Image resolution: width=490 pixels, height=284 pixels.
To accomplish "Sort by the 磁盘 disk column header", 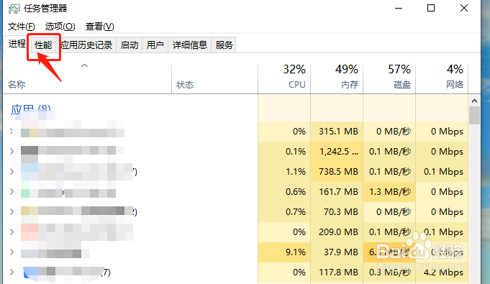I will pos(389,78).
